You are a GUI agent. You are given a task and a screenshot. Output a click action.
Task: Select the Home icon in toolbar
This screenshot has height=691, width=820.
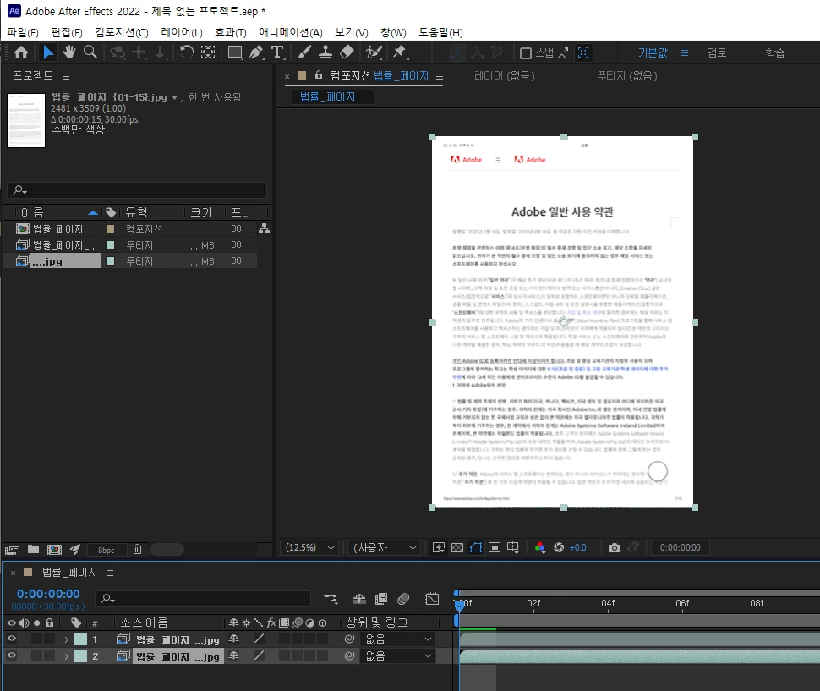(21, 52)
